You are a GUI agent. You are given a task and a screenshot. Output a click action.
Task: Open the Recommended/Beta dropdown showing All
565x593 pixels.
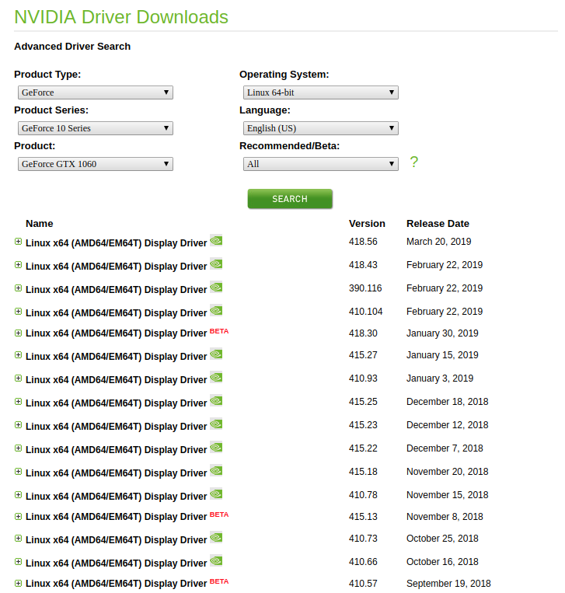[321, 164]
